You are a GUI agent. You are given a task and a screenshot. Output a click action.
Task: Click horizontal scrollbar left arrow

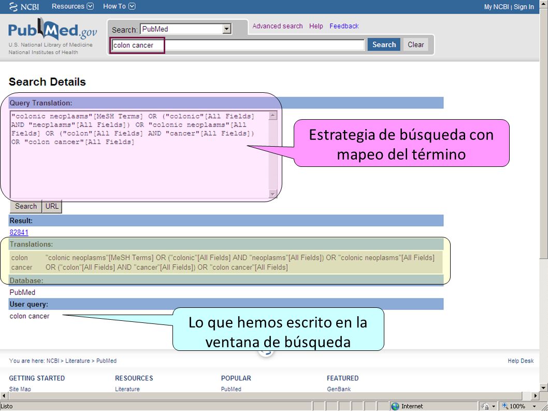pyautogui.click(x=4, y=395)
